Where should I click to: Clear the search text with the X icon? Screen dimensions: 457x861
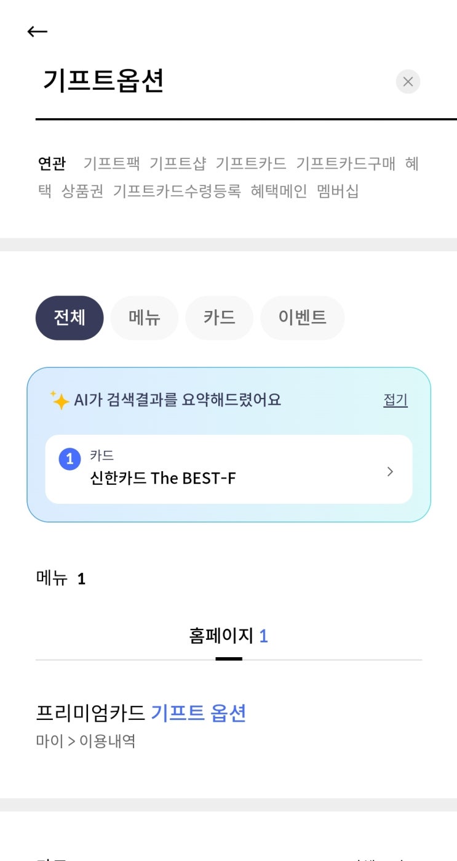click(407, 81)
